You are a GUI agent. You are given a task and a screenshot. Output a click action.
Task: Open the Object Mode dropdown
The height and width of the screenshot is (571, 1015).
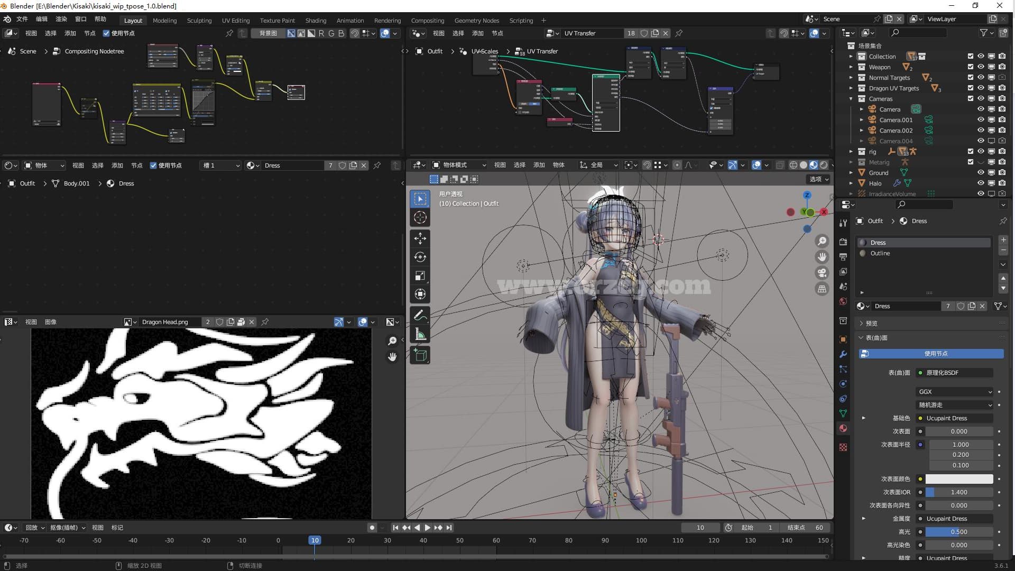459,165
